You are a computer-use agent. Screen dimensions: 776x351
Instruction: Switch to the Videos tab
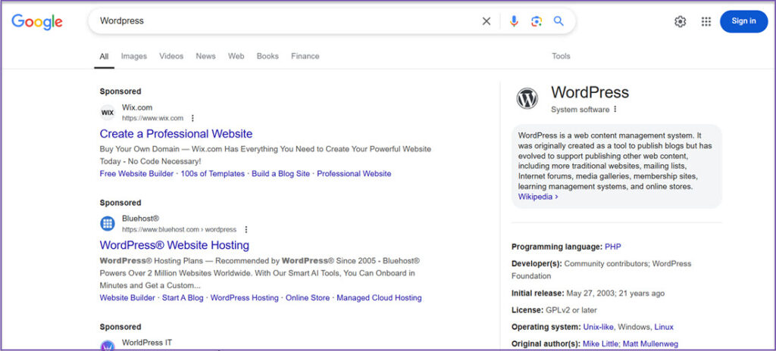[x=171, y=56]
